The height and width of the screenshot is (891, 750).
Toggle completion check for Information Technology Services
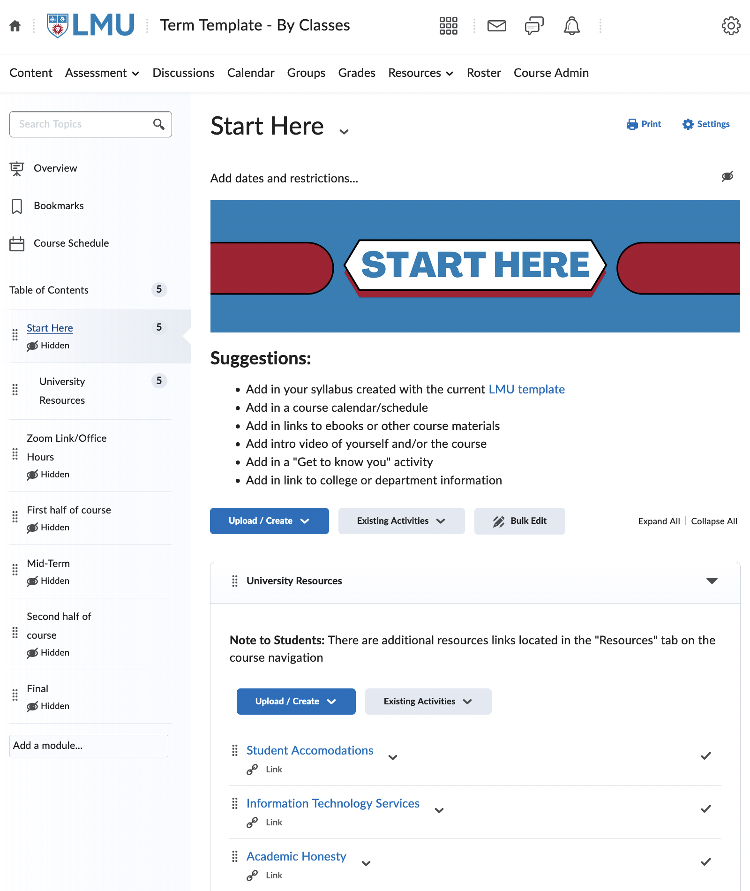pyautogui.click(x=706, y=808)
